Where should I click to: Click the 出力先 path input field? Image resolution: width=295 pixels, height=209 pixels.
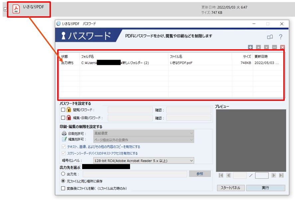(x=135, y=174)
